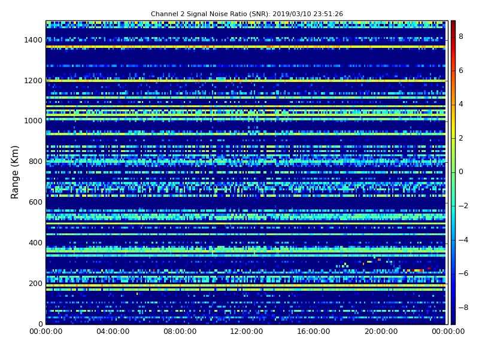Click the bright yellow band at 1200 km
Image resolution: width=479 pixels, height=359 pixels.
(x=245, y=81)
